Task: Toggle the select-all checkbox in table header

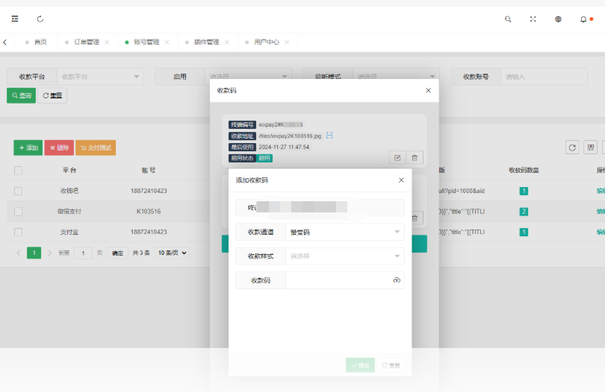Action: click(18, 170)
